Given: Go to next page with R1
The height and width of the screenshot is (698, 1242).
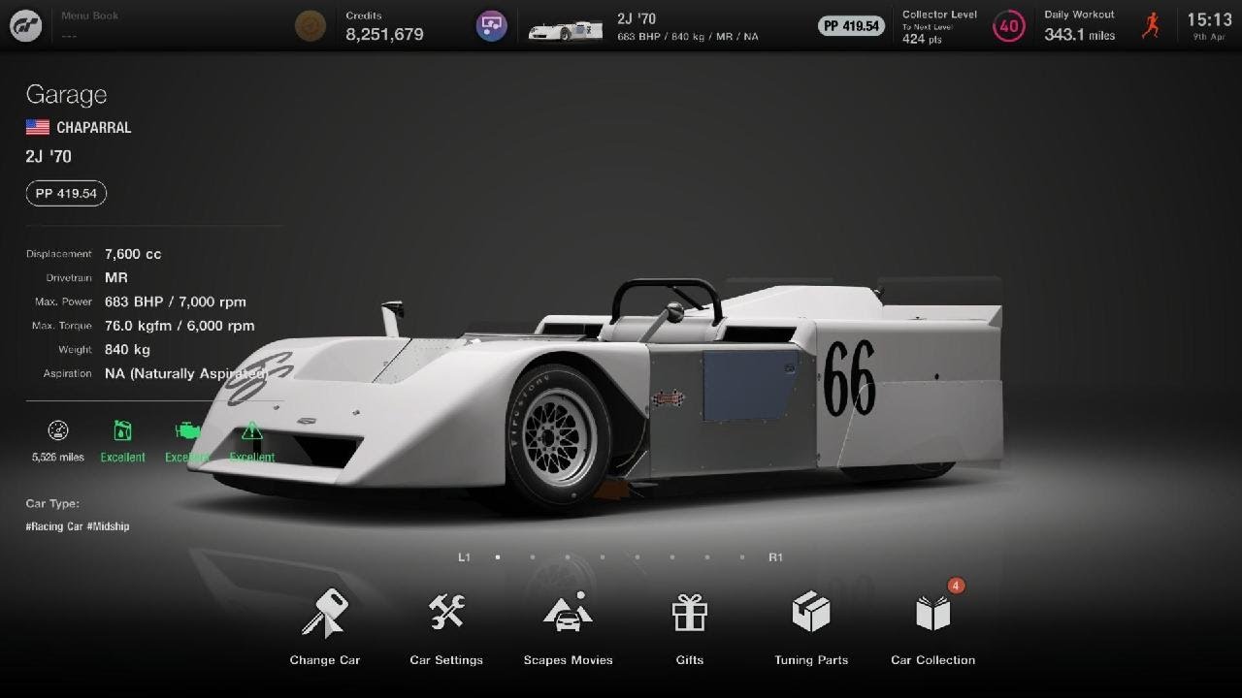Looking at the screenshot, I should 775,557.
